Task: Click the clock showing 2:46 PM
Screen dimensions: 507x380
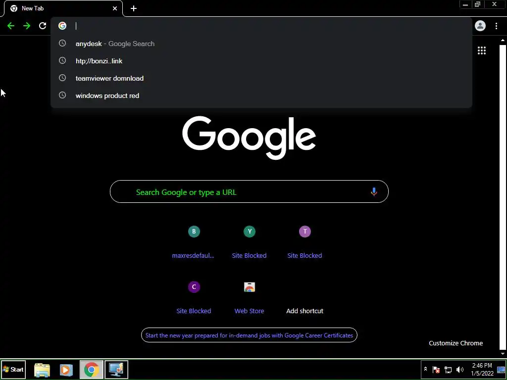Action: (x=482, y=369)
